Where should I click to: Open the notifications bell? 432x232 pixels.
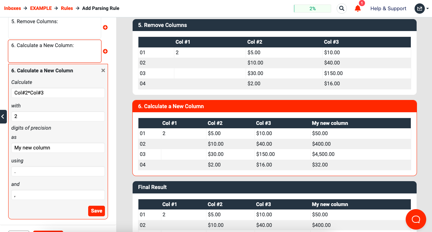(358, 9)
